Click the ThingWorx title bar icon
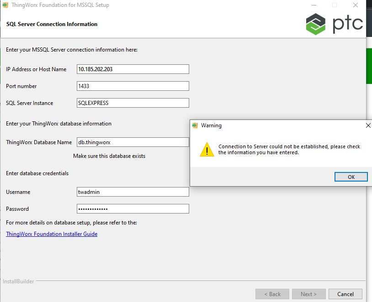Viewport: 372px width, 302px height. pos(5,5)
